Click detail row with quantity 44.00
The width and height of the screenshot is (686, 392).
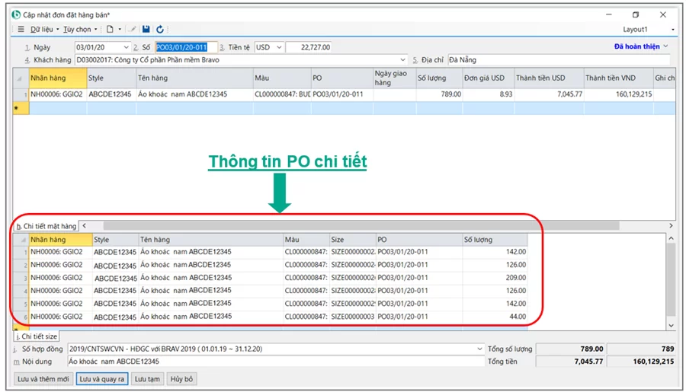(270, 317)
